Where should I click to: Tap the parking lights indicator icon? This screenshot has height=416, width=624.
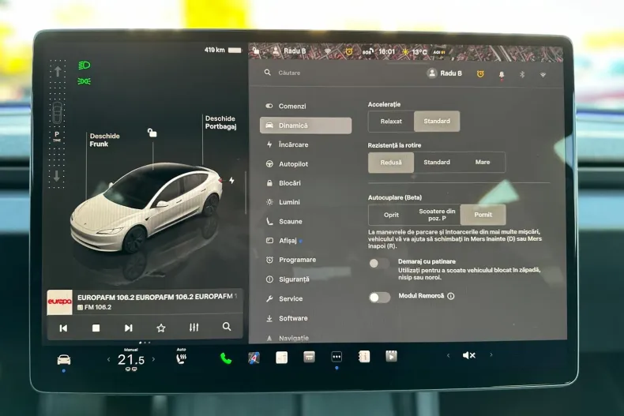85,81
